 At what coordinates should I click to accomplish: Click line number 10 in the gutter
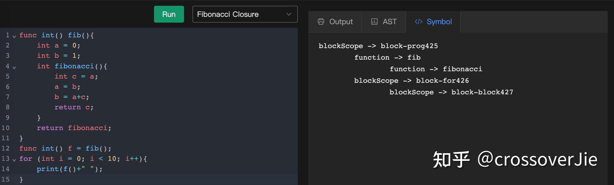pyautogui.click(x=6, y=128)
